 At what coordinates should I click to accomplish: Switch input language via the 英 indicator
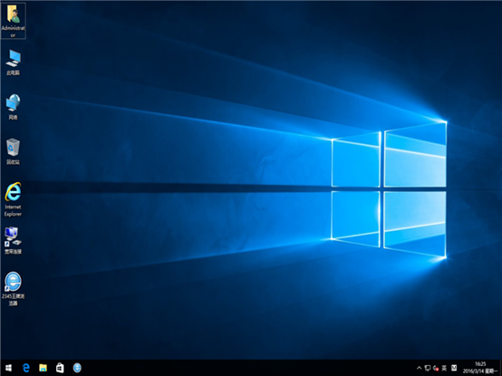tap(444, 368)
